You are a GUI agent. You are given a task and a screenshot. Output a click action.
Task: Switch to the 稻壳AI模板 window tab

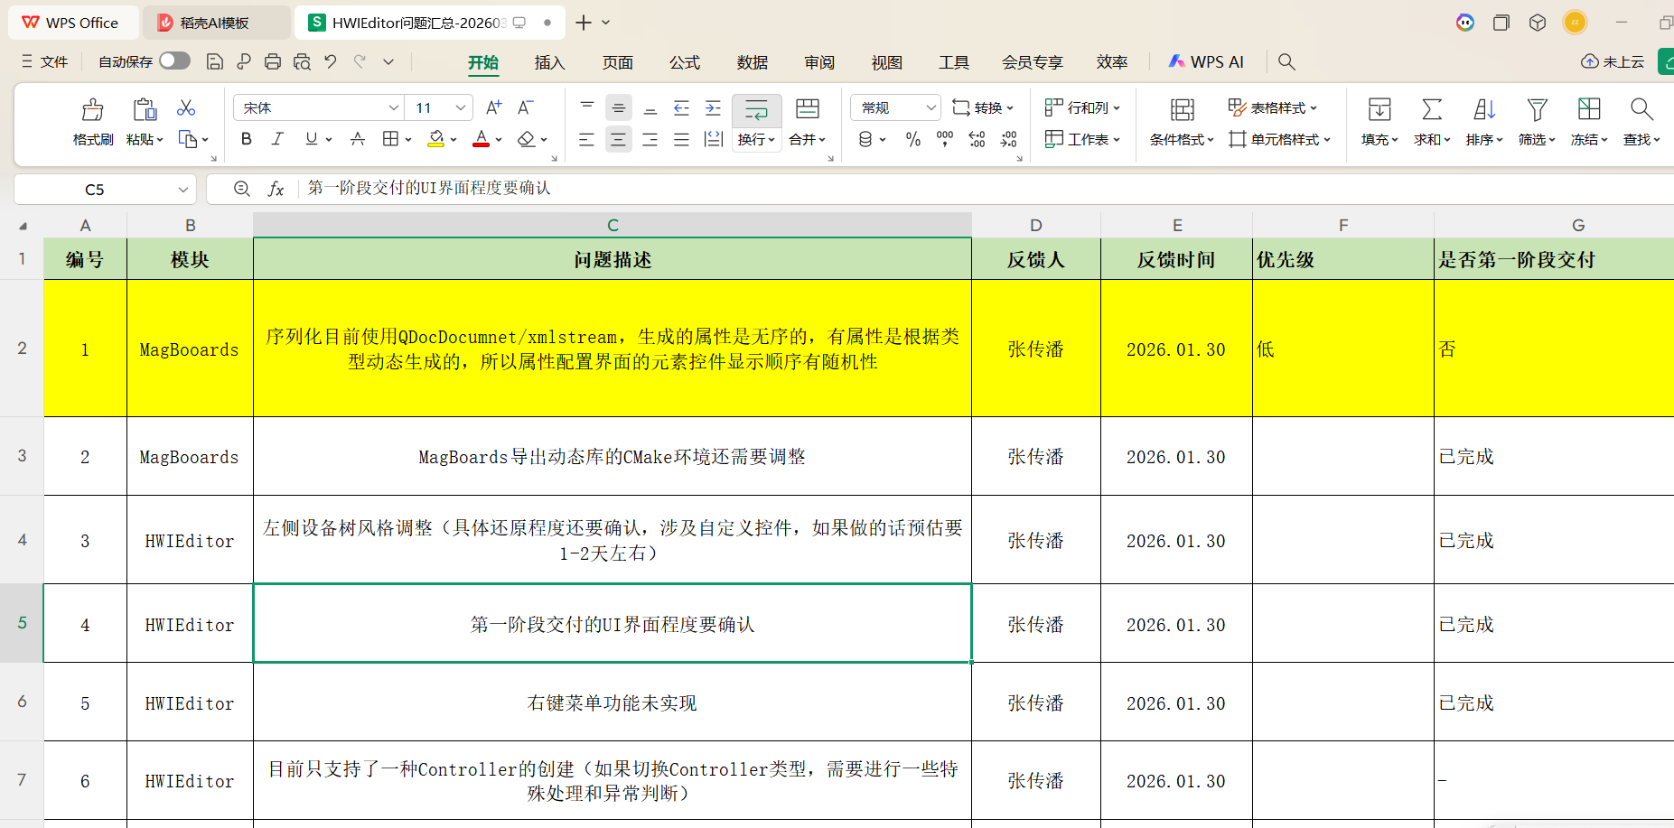217,23
